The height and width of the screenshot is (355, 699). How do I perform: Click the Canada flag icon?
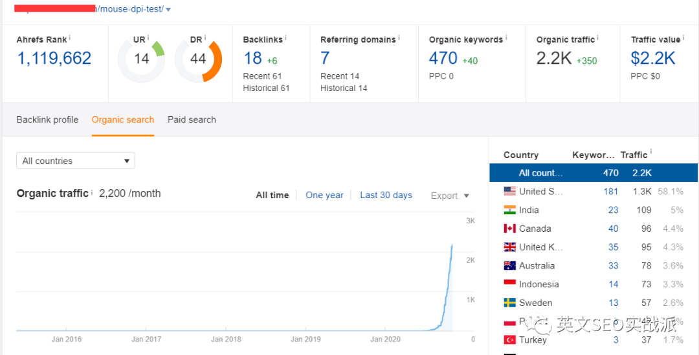tap(509, 229)
